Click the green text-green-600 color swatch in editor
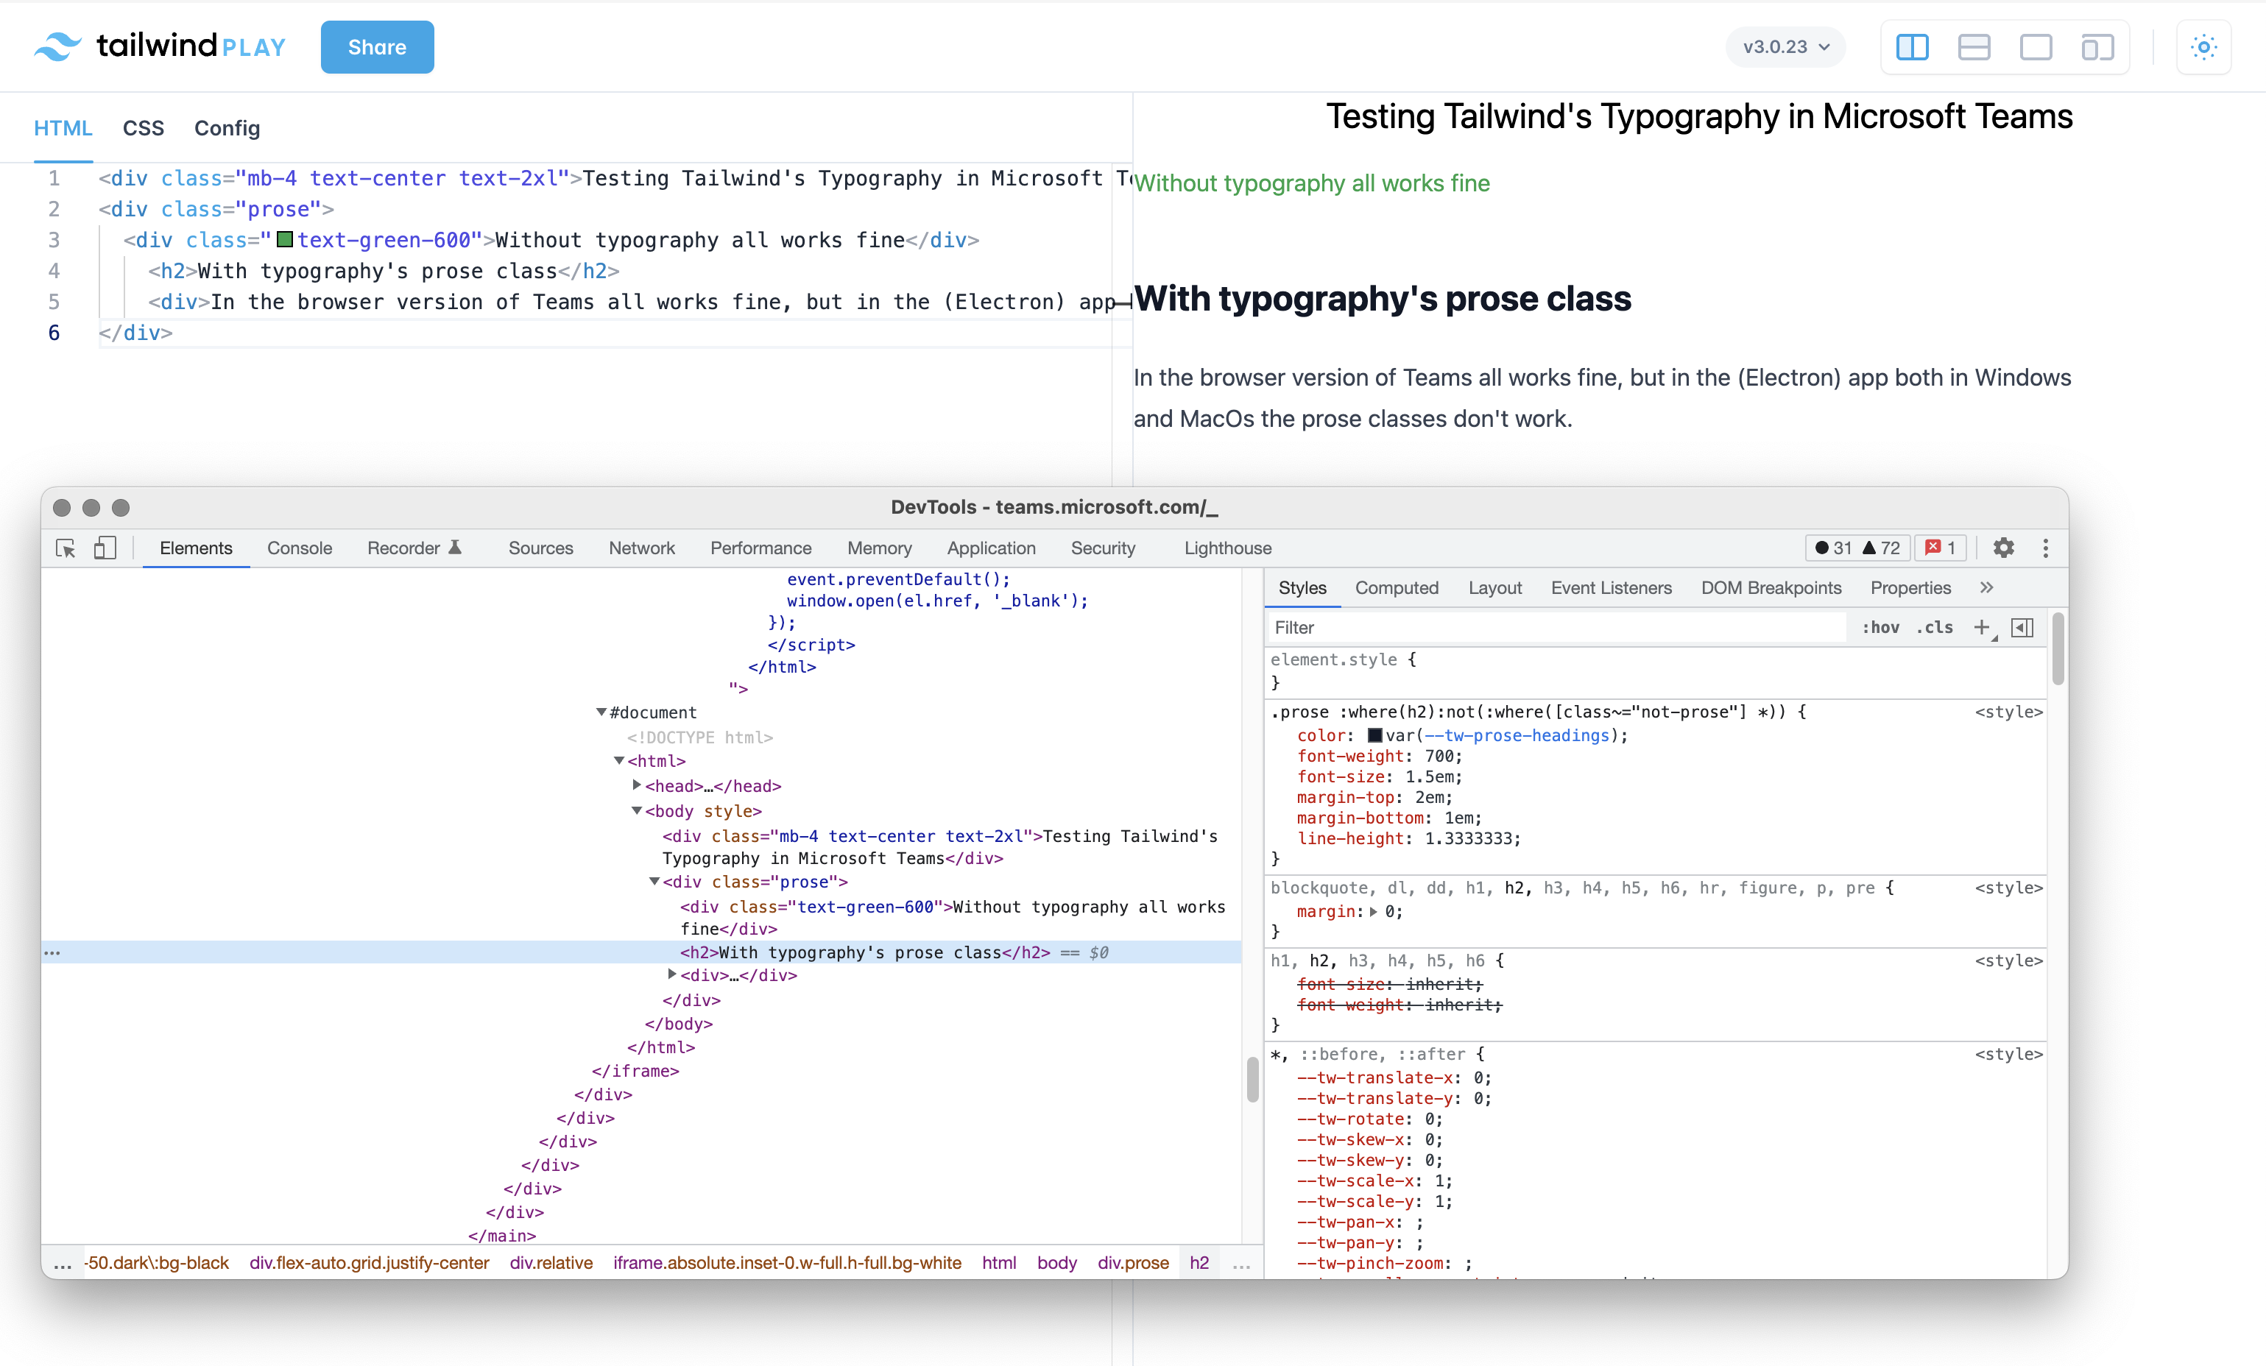The width and height of the screenshot is (2266, 1366). pyautogui.click(x=284, y=240)
